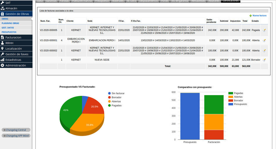The image size is (276, 149).
Task: Click the F.Vto.Fac. column header
Action: tap(136, 21)
